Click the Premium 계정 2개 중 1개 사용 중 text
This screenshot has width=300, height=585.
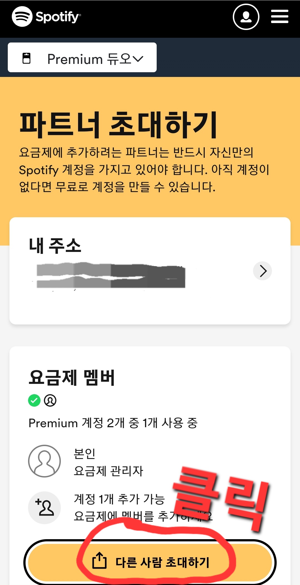(113, 423)
